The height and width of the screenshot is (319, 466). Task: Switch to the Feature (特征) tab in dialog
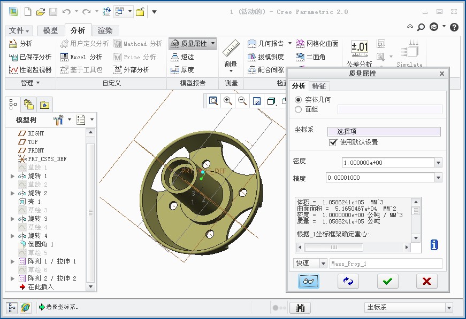point(319,86)
